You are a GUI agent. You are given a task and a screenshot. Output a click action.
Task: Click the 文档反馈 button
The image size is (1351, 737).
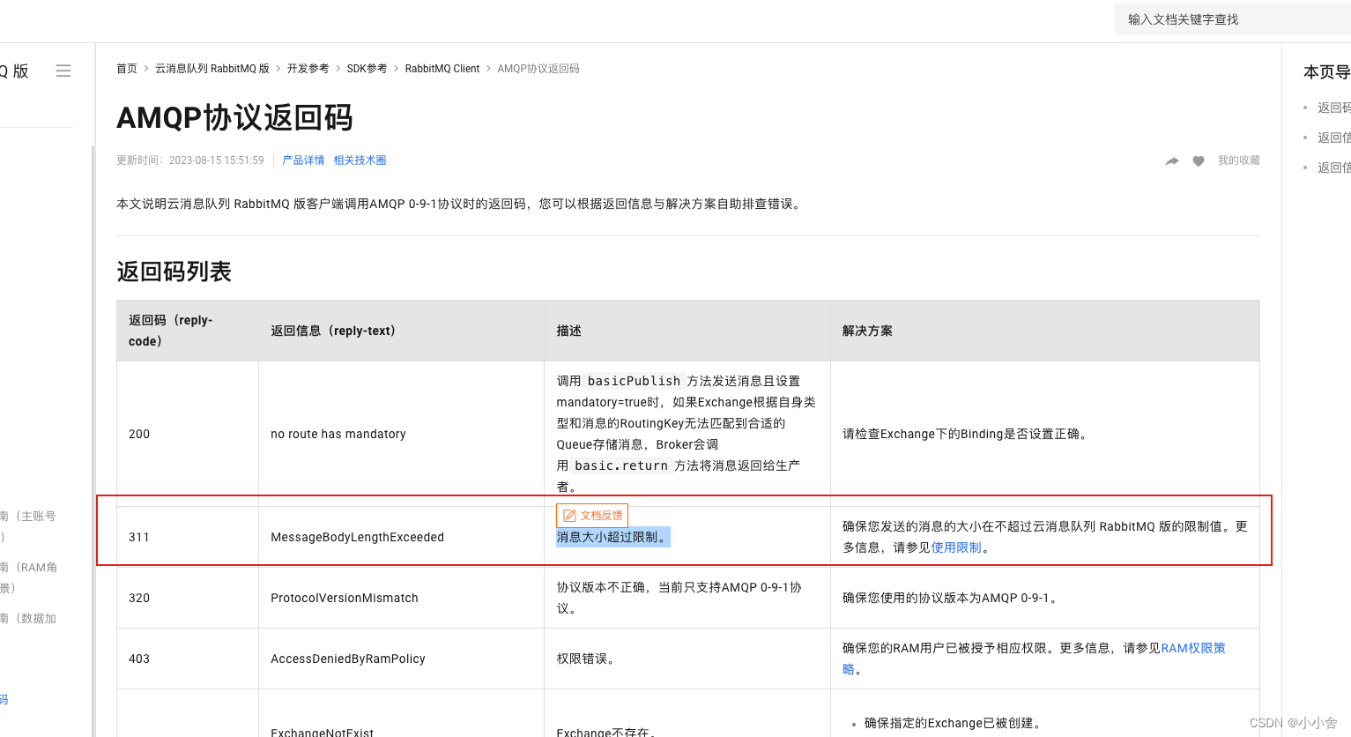coord(592,516)
